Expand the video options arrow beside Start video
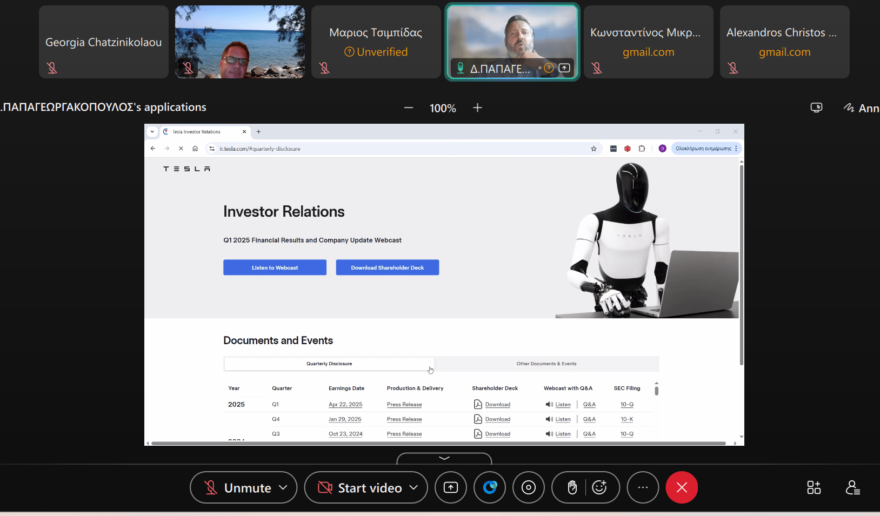This screenshot has height=516, width=880. click(414, 487)
